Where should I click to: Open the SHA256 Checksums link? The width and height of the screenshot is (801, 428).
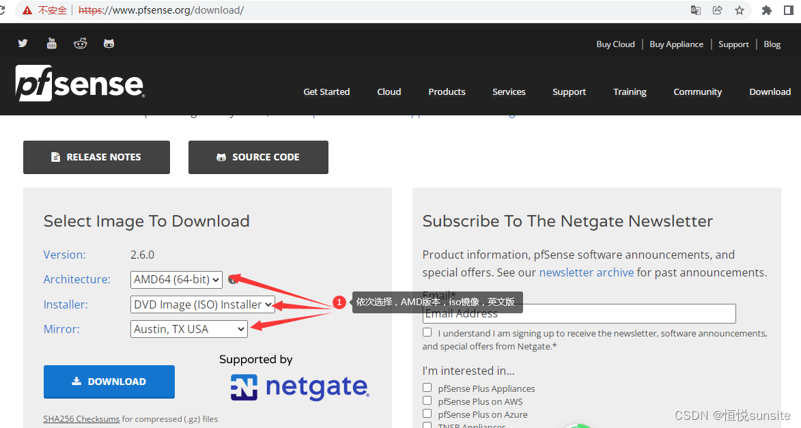pyautogui.click(x=81, y=419)
